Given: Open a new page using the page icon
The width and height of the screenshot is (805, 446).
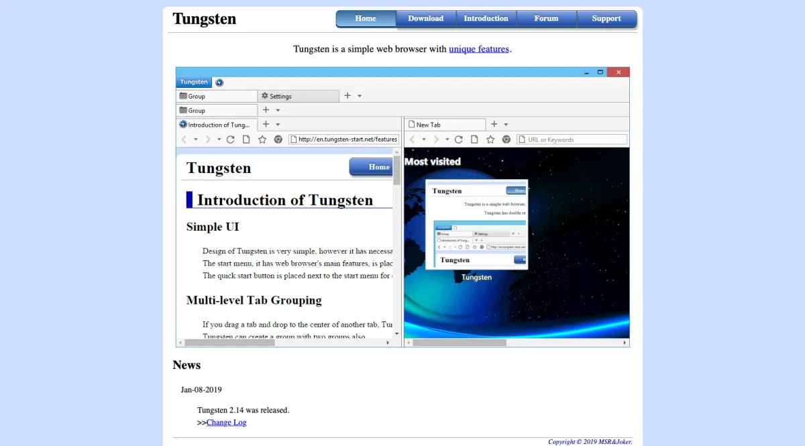Looking at the screenshot, I should (246, 139).
